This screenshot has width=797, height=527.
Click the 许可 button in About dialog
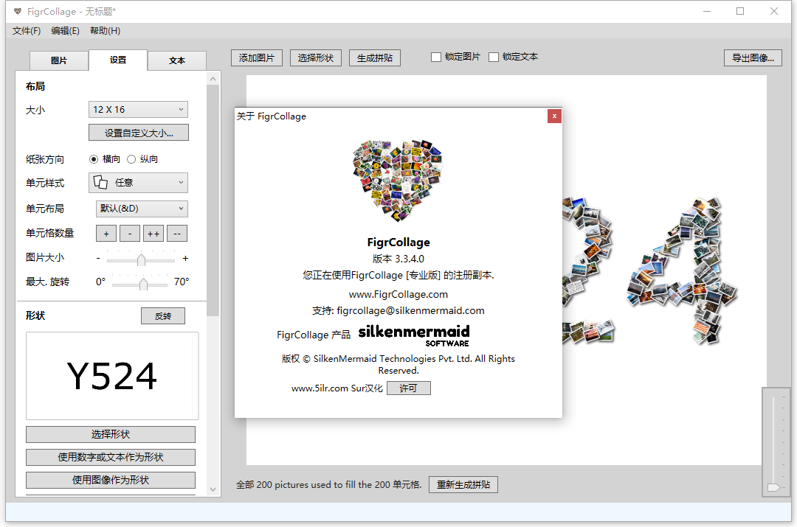[409, 388]
